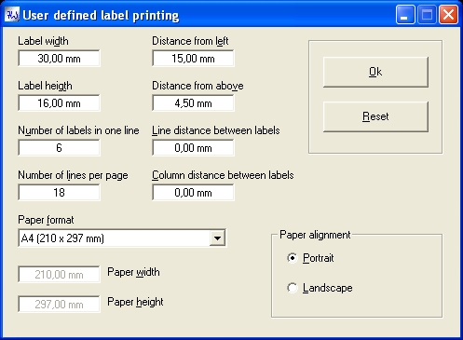This screenshot has width=463, height=340.
Task: Click the disabled Paper width field
Action: coord(59,274)
